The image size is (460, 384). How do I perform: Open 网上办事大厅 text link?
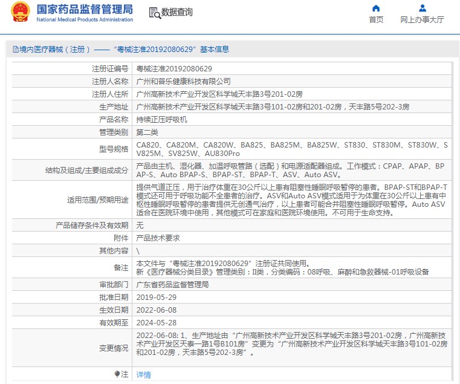[x=422, y=20]
